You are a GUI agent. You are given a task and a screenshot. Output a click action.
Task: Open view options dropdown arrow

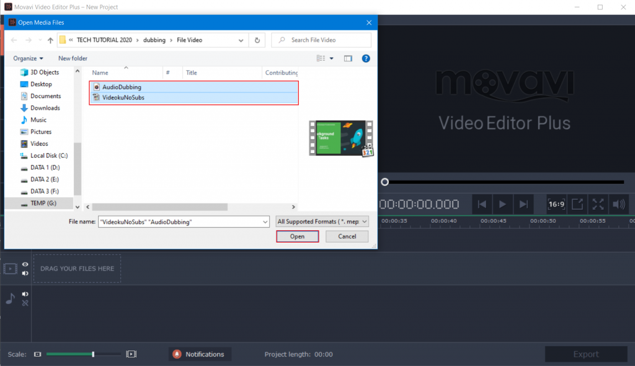(332, 58)
